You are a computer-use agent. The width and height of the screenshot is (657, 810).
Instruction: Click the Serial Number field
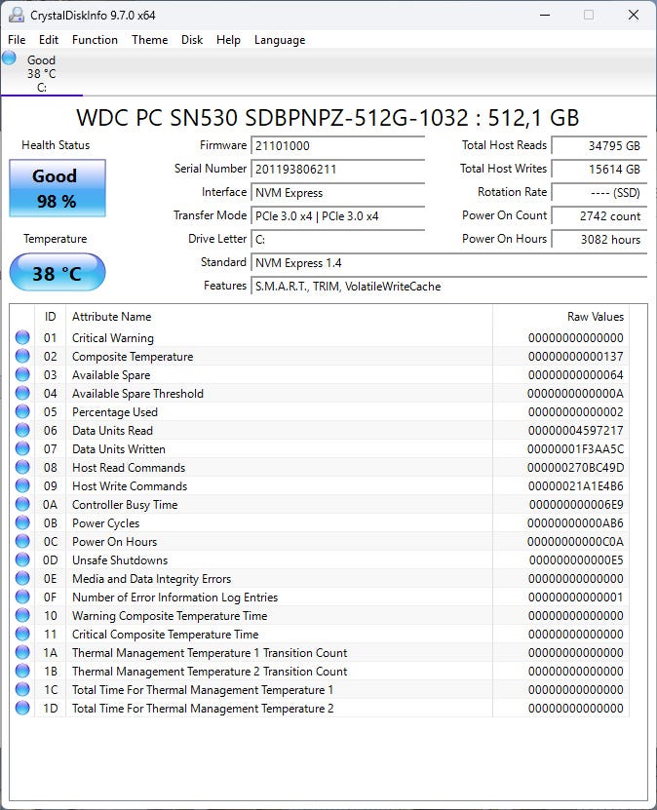[x=337, y=169]
